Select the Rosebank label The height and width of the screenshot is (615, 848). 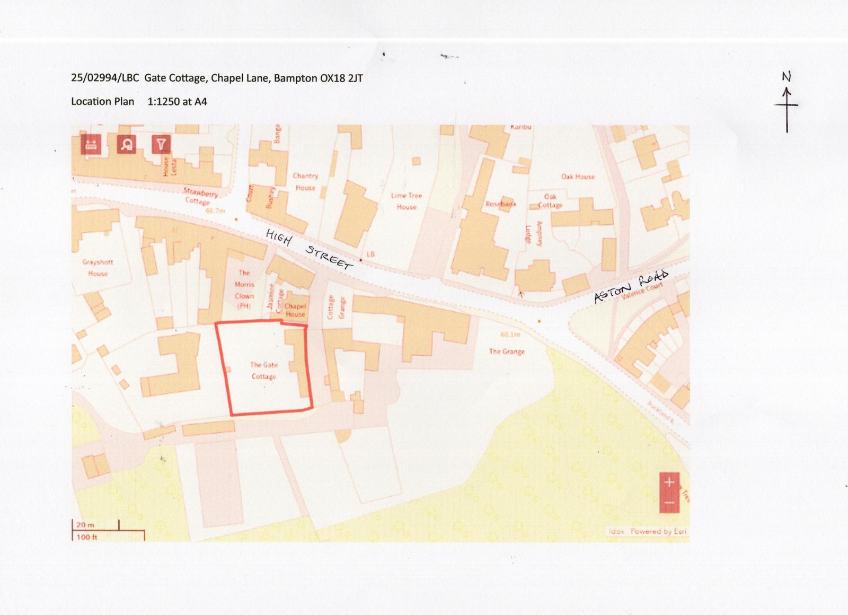coord(501,204)
